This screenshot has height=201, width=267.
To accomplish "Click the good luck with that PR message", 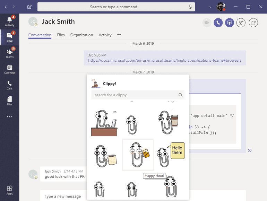I will click(x=64, y=177).
